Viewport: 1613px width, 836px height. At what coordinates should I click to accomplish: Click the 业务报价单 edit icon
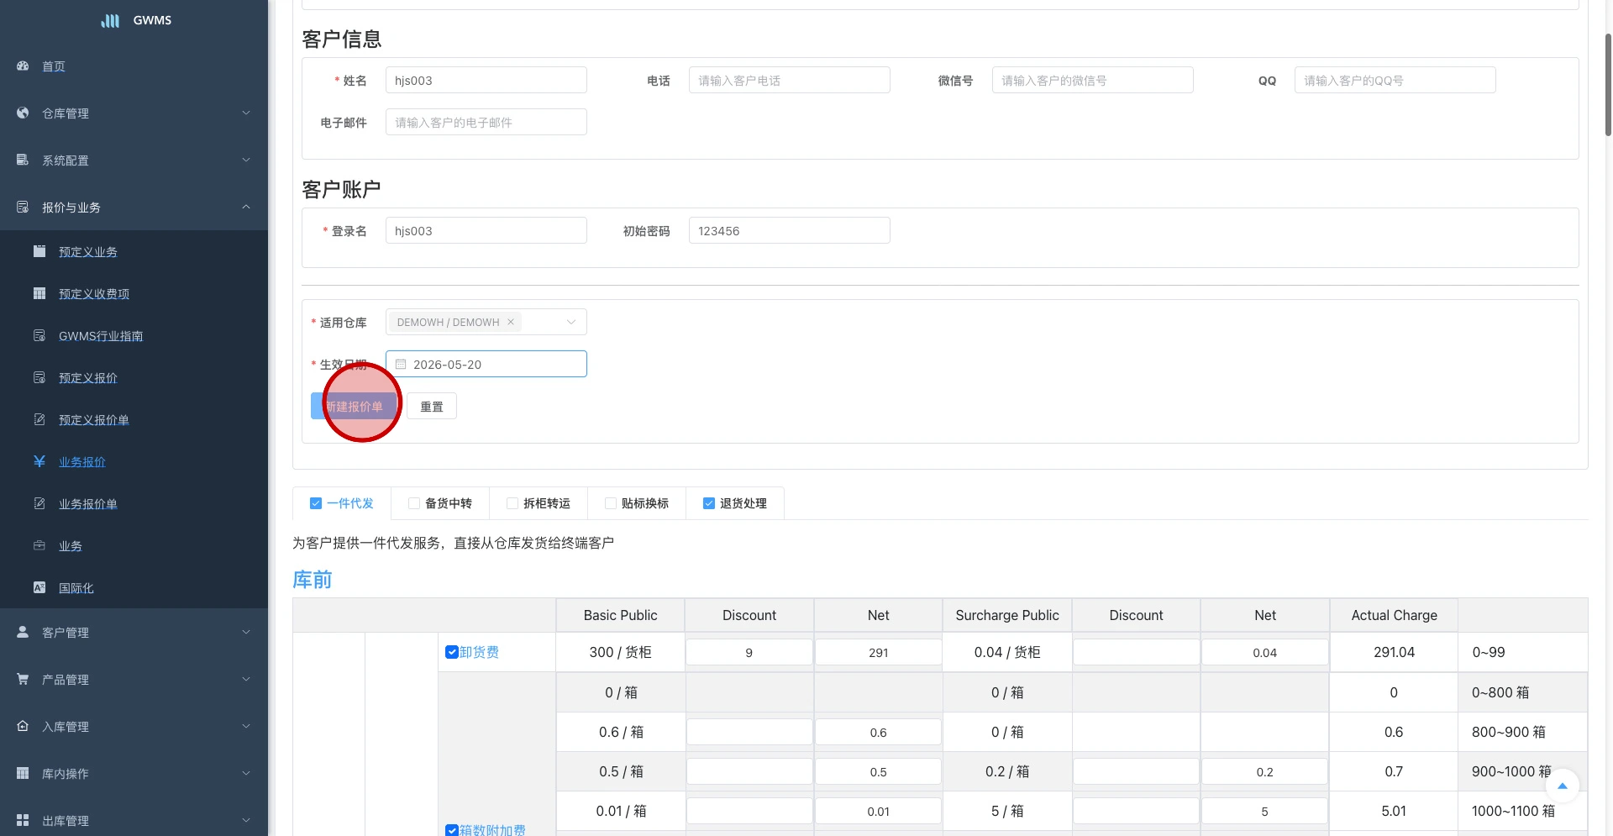pyautogui.click(x=39, y=503)
